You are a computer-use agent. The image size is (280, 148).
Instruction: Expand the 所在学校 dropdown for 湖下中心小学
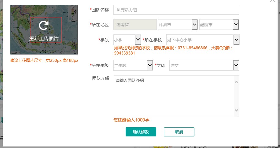(x=202, y=40)
